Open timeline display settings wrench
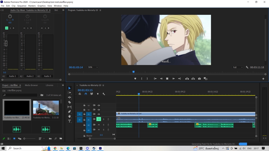 pos(104,94)
